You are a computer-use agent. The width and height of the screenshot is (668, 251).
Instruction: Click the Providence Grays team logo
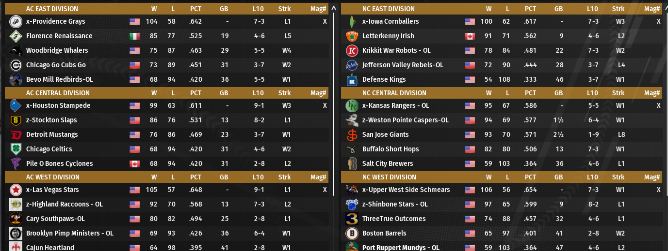[x=15, y=22]
